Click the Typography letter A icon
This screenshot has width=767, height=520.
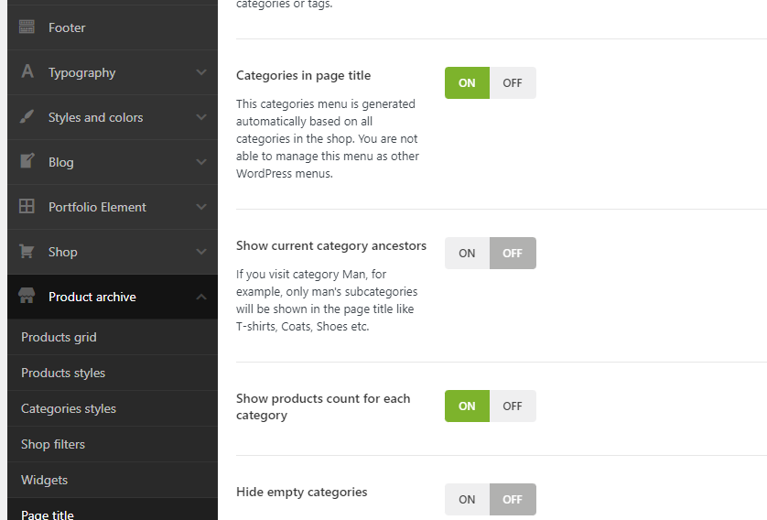coord(27,72)
